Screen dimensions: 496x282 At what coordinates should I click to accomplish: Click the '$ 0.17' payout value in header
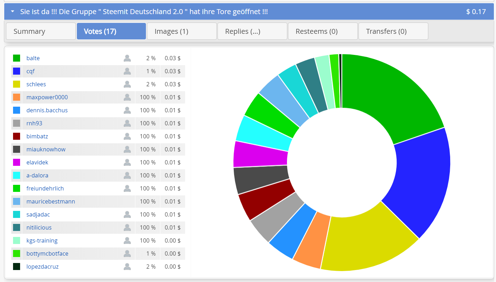(x=476, y=12)
